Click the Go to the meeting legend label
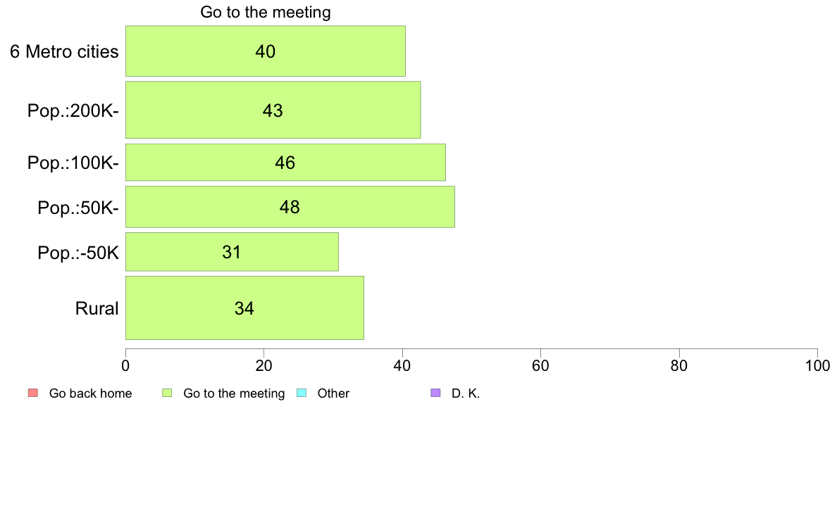This screenshot has width=837, height=518. click(234, 393)
